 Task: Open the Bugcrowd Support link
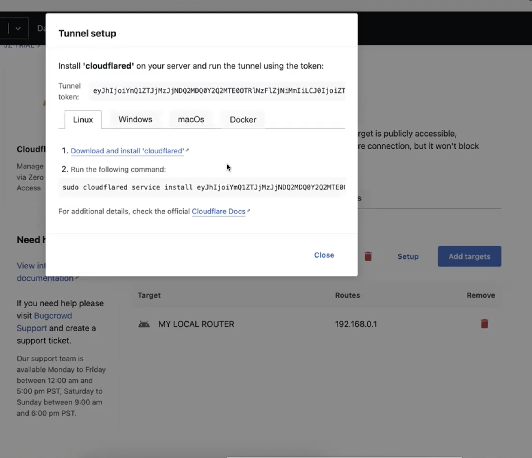pos(44,322)
